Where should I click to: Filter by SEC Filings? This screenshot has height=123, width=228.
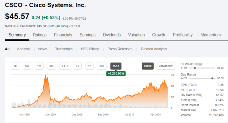(x=90, y=49)
